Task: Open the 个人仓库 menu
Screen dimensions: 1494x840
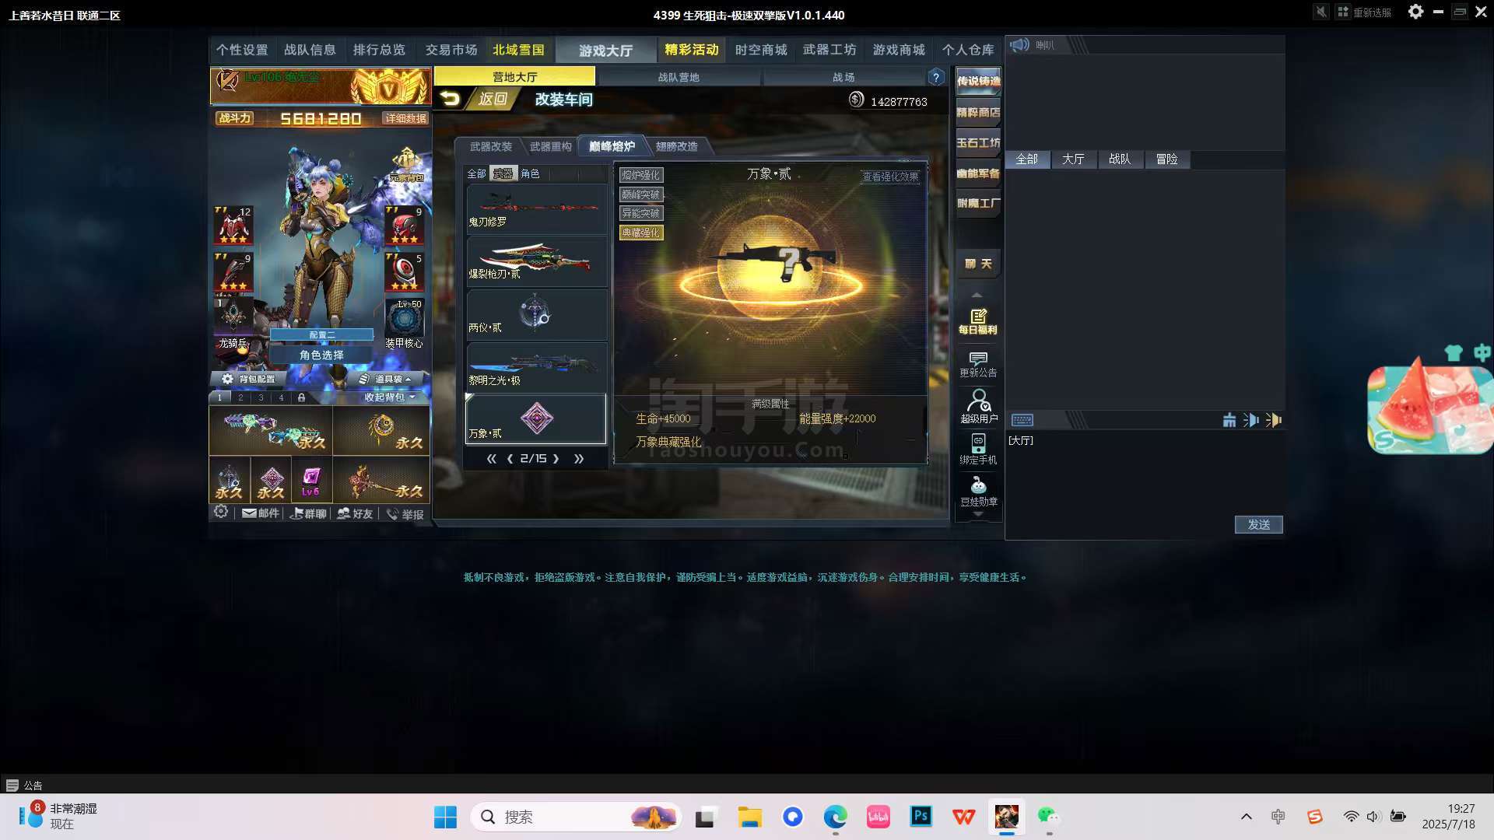Action: coord(968,50)
